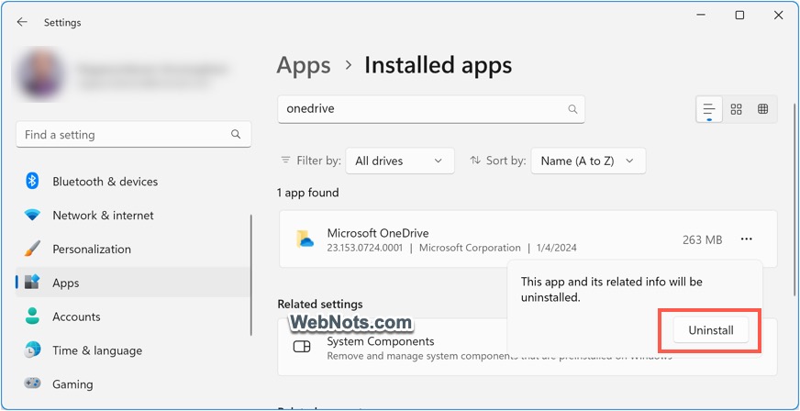Click the magnifier icon in the onedrive search box
This screenshot has height=411, width=800.
pos(572,109)
